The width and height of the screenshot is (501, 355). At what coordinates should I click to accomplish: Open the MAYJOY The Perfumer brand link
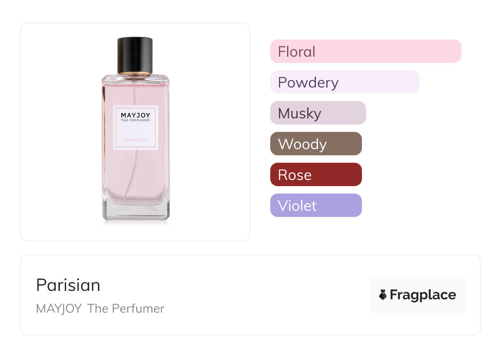click(x=100, y=309)
